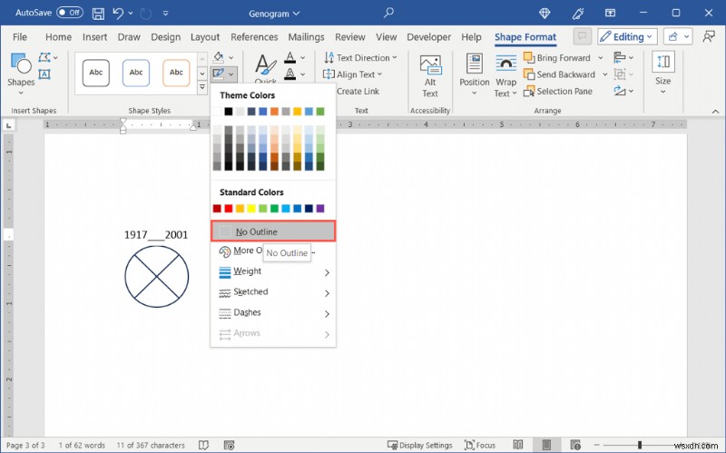
Task: Toggle the AutoSave switch
Action: pyautogui.click(x=70, y=13)
